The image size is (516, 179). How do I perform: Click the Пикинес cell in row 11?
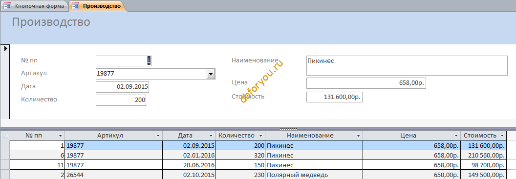click(x=314, y=165)
